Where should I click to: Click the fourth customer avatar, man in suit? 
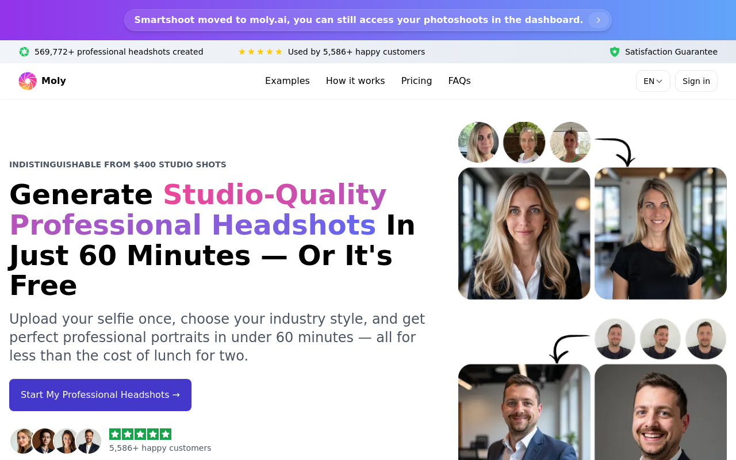point(89,441)
